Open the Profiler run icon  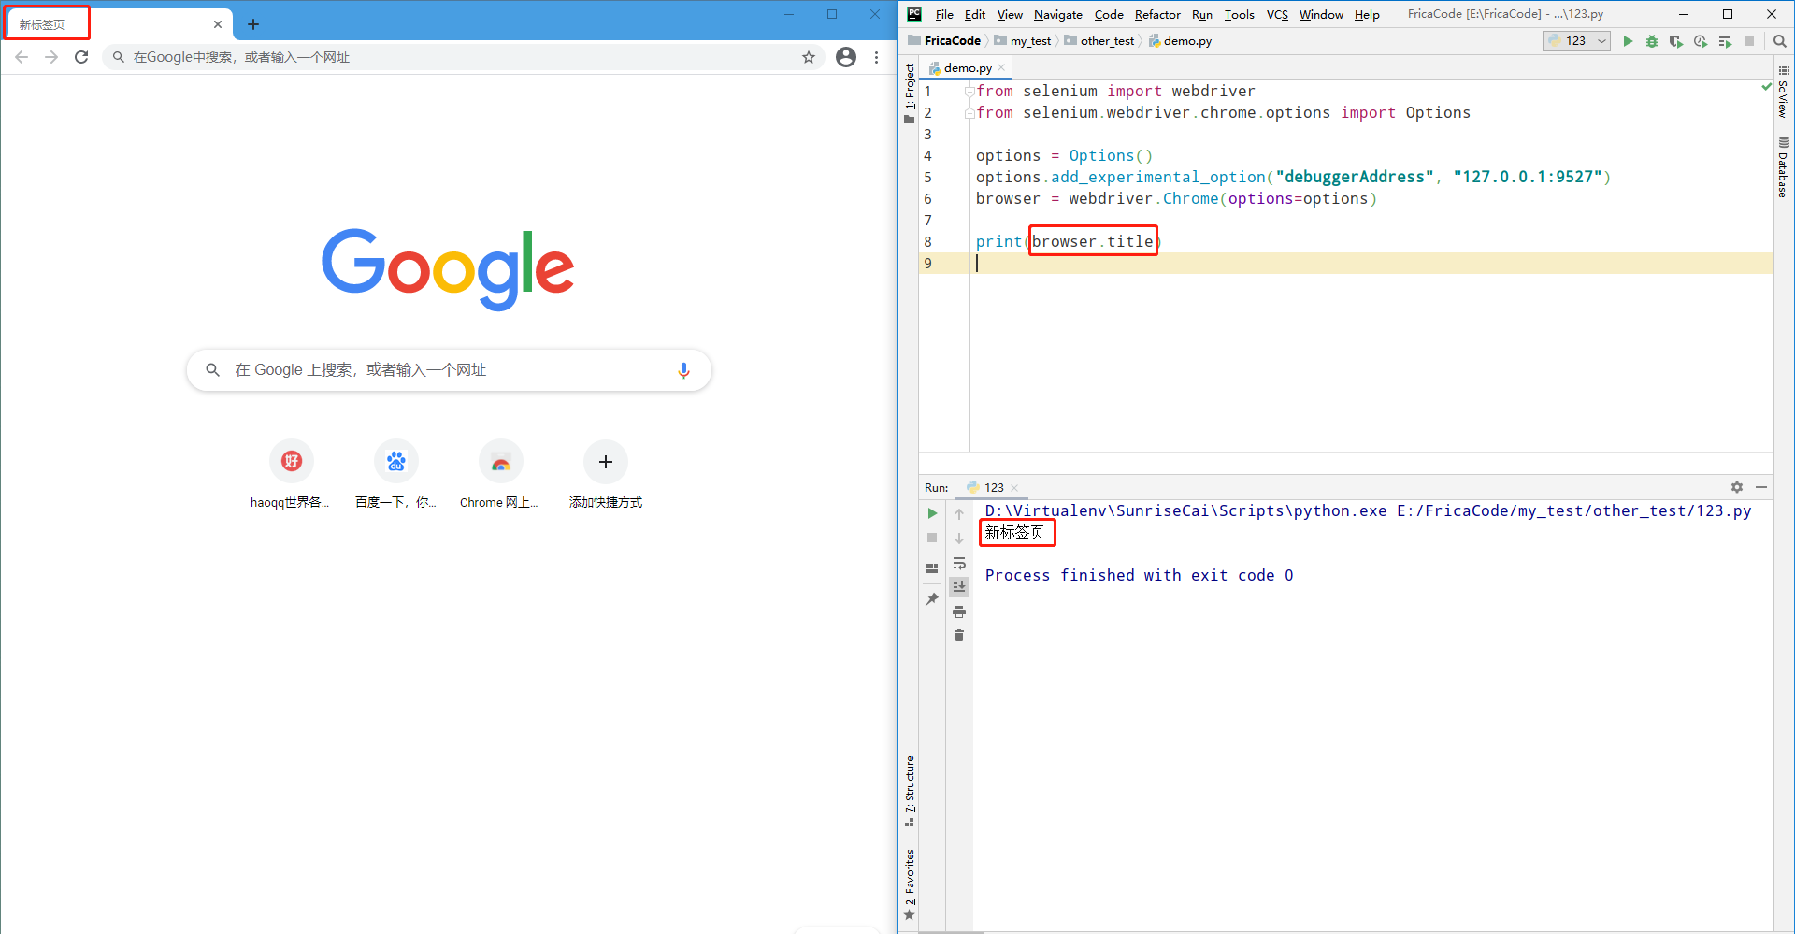1701,41
